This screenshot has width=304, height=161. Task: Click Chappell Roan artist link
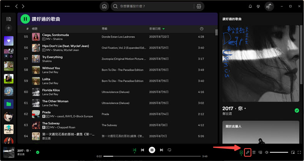[x=66, y=127]
